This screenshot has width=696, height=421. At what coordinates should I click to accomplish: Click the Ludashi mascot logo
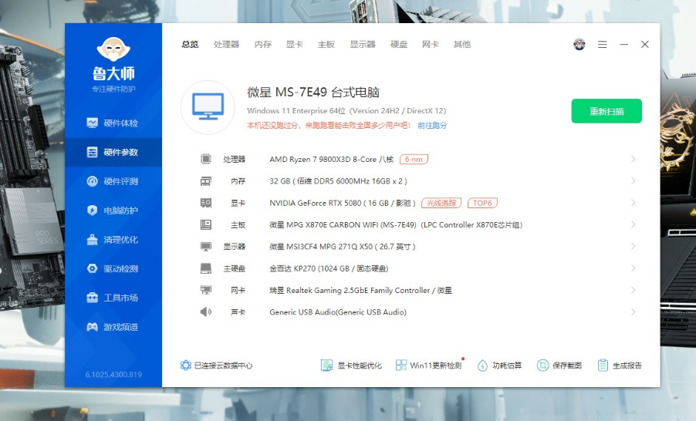tap(113, 49)
